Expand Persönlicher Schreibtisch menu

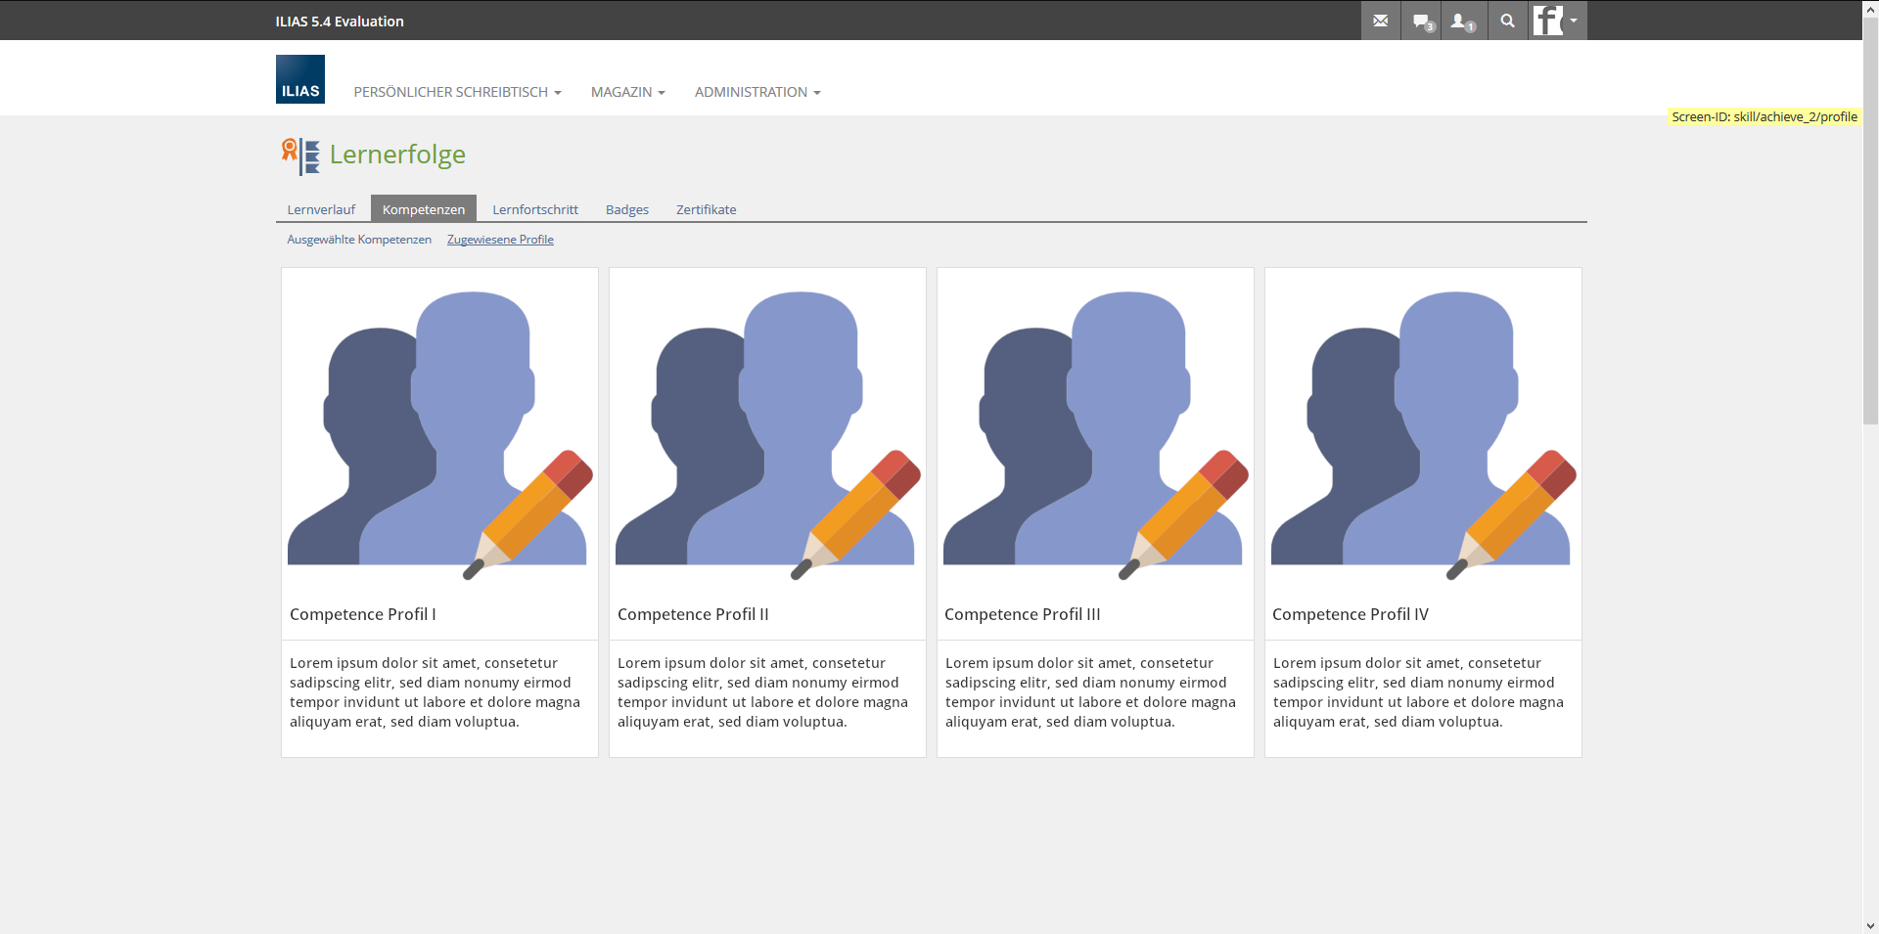click(457, 92)
